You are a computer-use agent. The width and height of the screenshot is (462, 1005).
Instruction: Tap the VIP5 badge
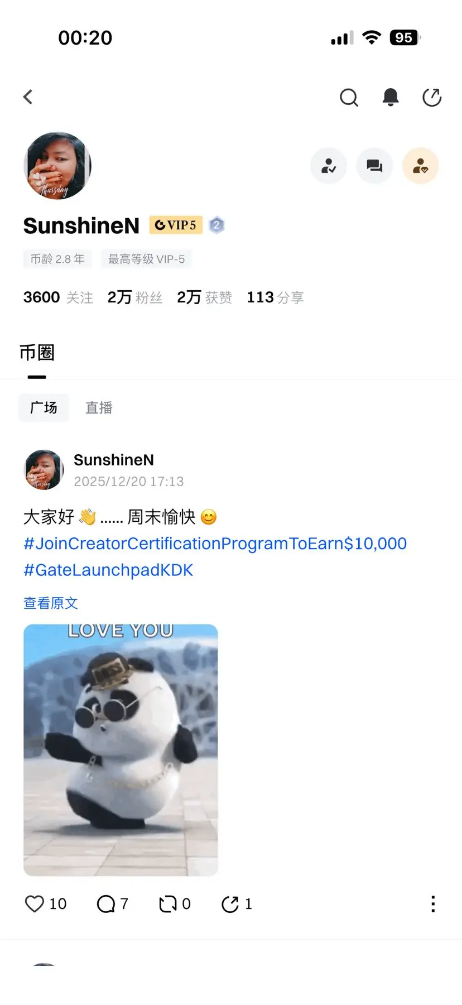[x=176, y=225]
